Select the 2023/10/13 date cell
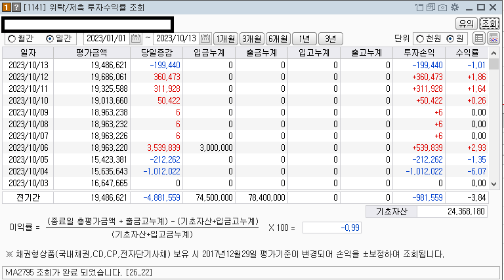Screen dimensions: 504x280 tap(28, 65)
